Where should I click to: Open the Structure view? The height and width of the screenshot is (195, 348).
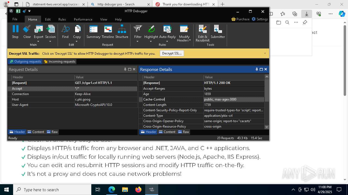tap(122, 31)
